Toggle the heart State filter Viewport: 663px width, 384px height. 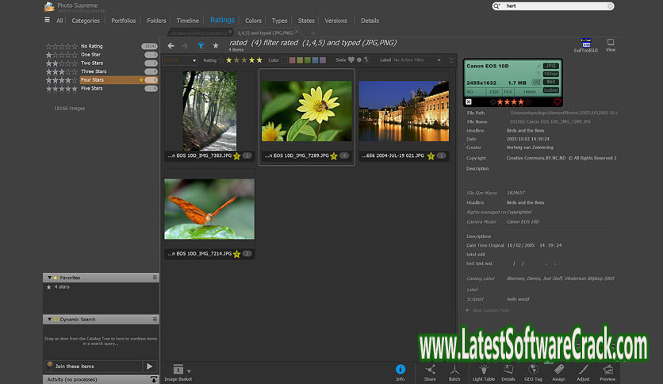[x=351, y=60]
